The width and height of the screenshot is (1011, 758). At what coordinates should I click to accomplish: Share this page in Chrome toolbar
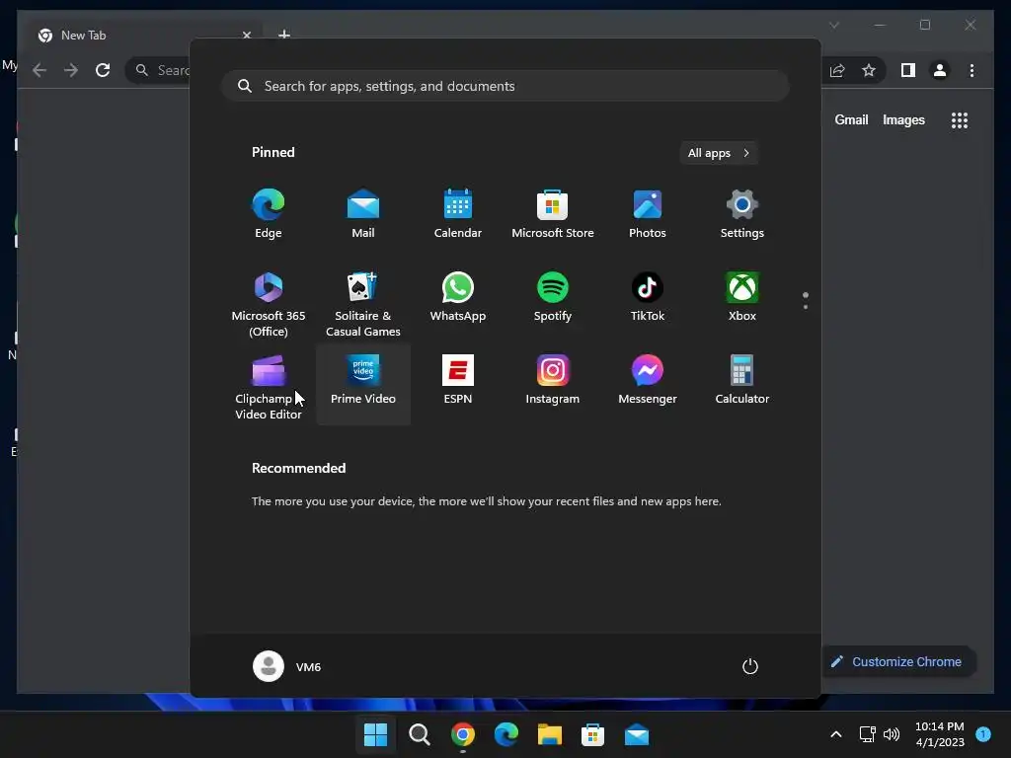[837, 70]
